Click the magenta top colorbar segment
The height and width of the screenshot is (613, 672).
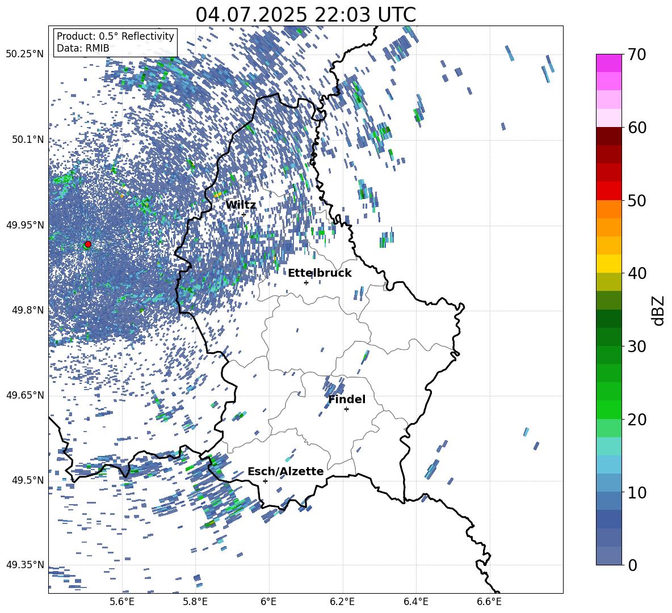(x=609, y=63)
